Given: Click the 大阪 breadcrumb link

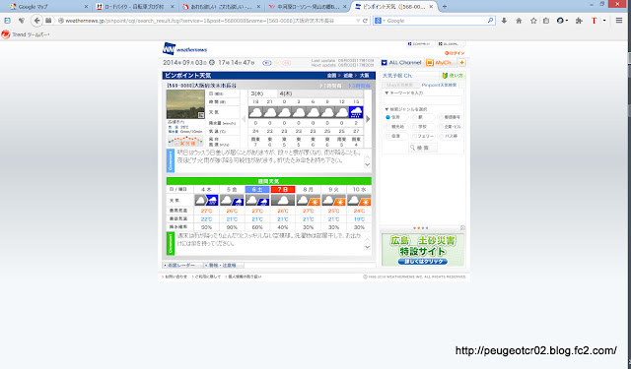Looking at the screenshot, I should (364, 76).
